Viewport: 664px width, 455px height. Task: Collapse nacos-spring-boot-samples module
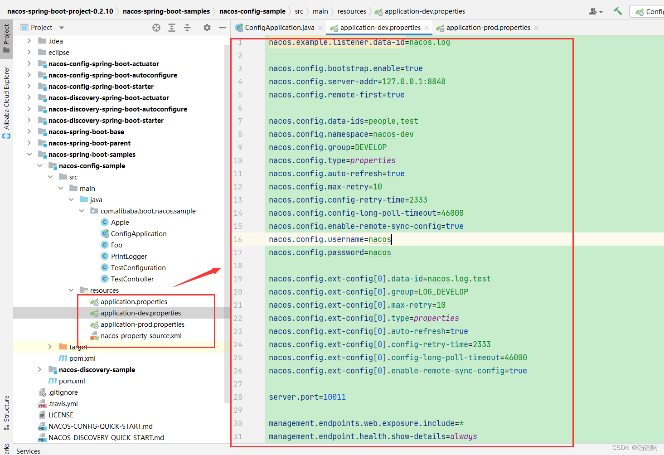point(29,154)
